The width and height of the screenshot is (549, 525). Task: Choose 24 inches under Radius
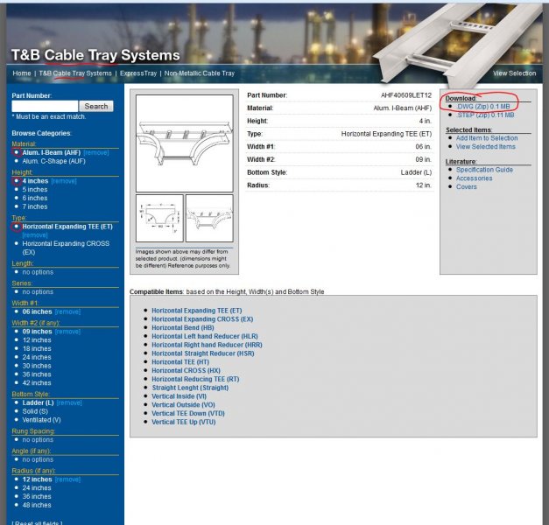pos(37,488)
